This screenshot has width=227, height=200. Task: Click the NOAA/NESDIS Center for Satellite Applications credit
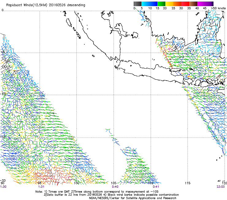(133, 198)
